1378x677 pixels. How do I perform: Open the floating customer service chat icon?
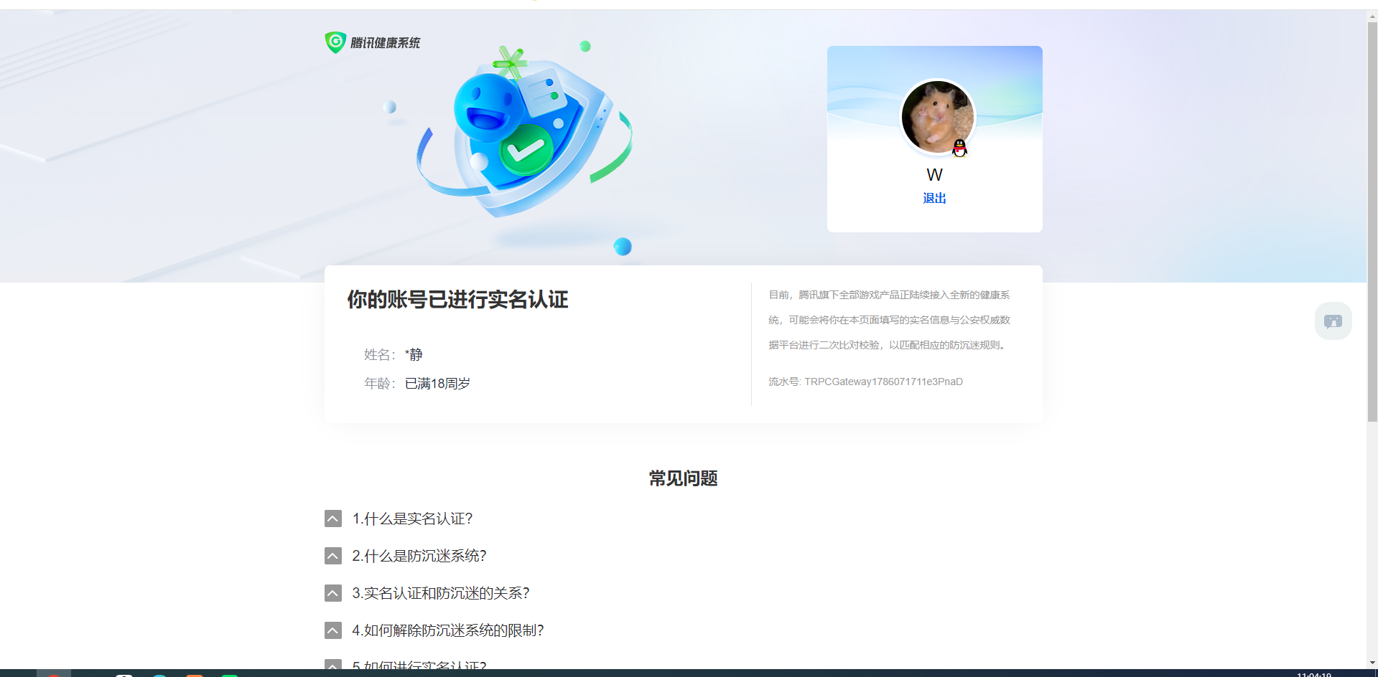(x=1333, y=321)
